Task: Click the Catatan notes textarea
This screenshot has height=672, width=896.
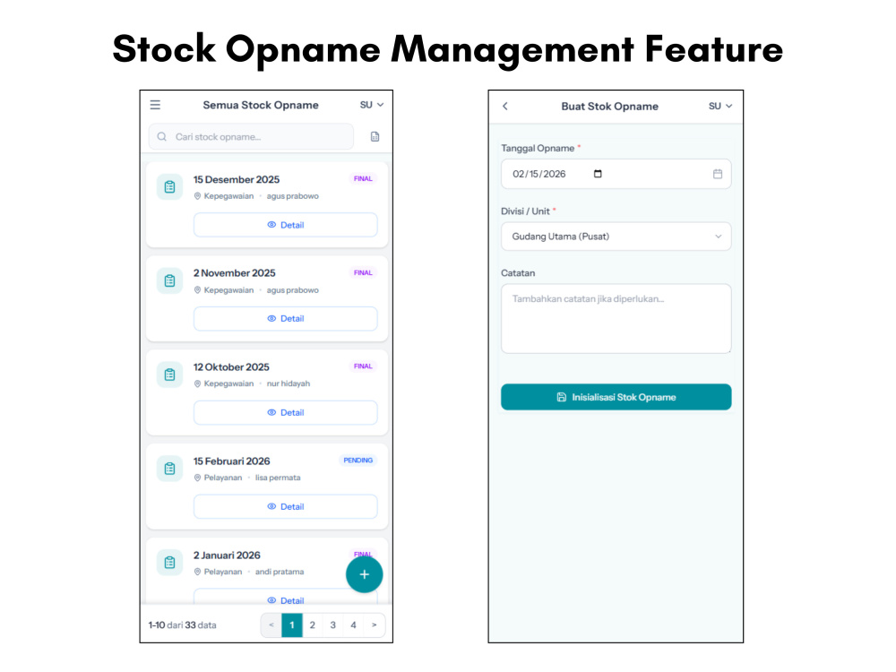Action: tap(616, 318)
